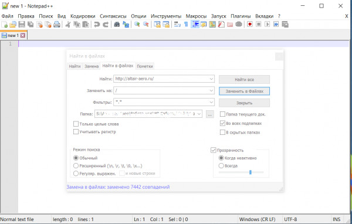Click the Save All icon

pos(31,24)
